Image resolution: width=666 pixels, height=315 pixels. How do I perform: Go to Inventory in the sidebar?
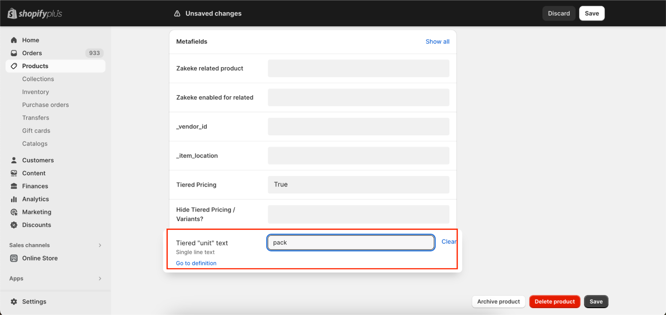(x=36, y=92)
